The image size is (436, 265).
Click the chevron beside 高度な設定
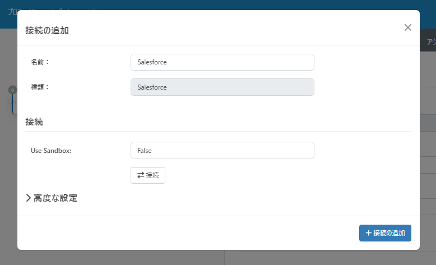coord(29,198)
